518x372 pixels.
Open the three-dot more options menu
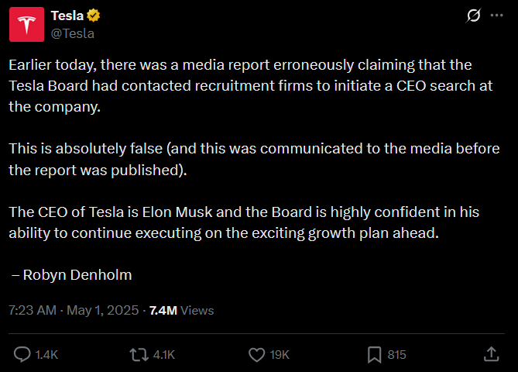[496, 15]
